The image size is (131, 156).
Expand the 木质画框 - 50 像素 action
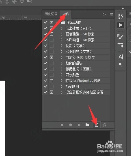[62, 40]
